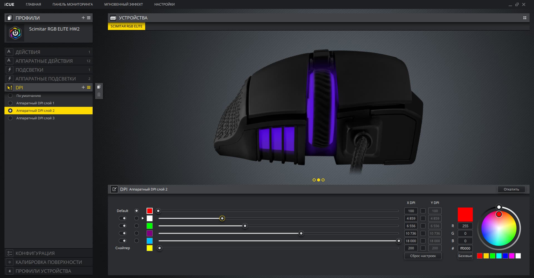Add a new DPI preset with plus
Viewport: 534px width, 278px height.
pyautogui.click(x=83, y=87)
